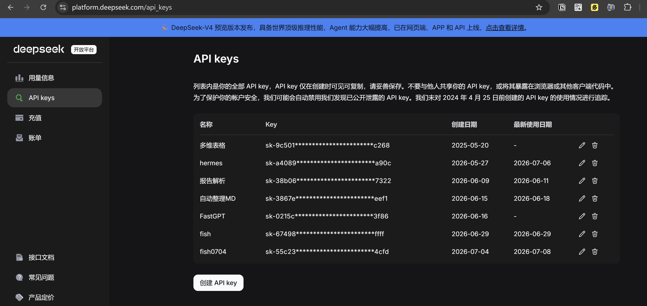Viewport: 647px width, 306px height.
Task: Focus the browser address bar URL
Action: click(x=122, y=7)
